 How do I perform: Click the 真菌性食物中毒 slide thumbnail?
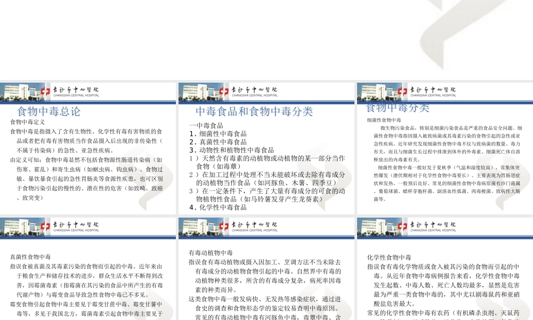88,267
